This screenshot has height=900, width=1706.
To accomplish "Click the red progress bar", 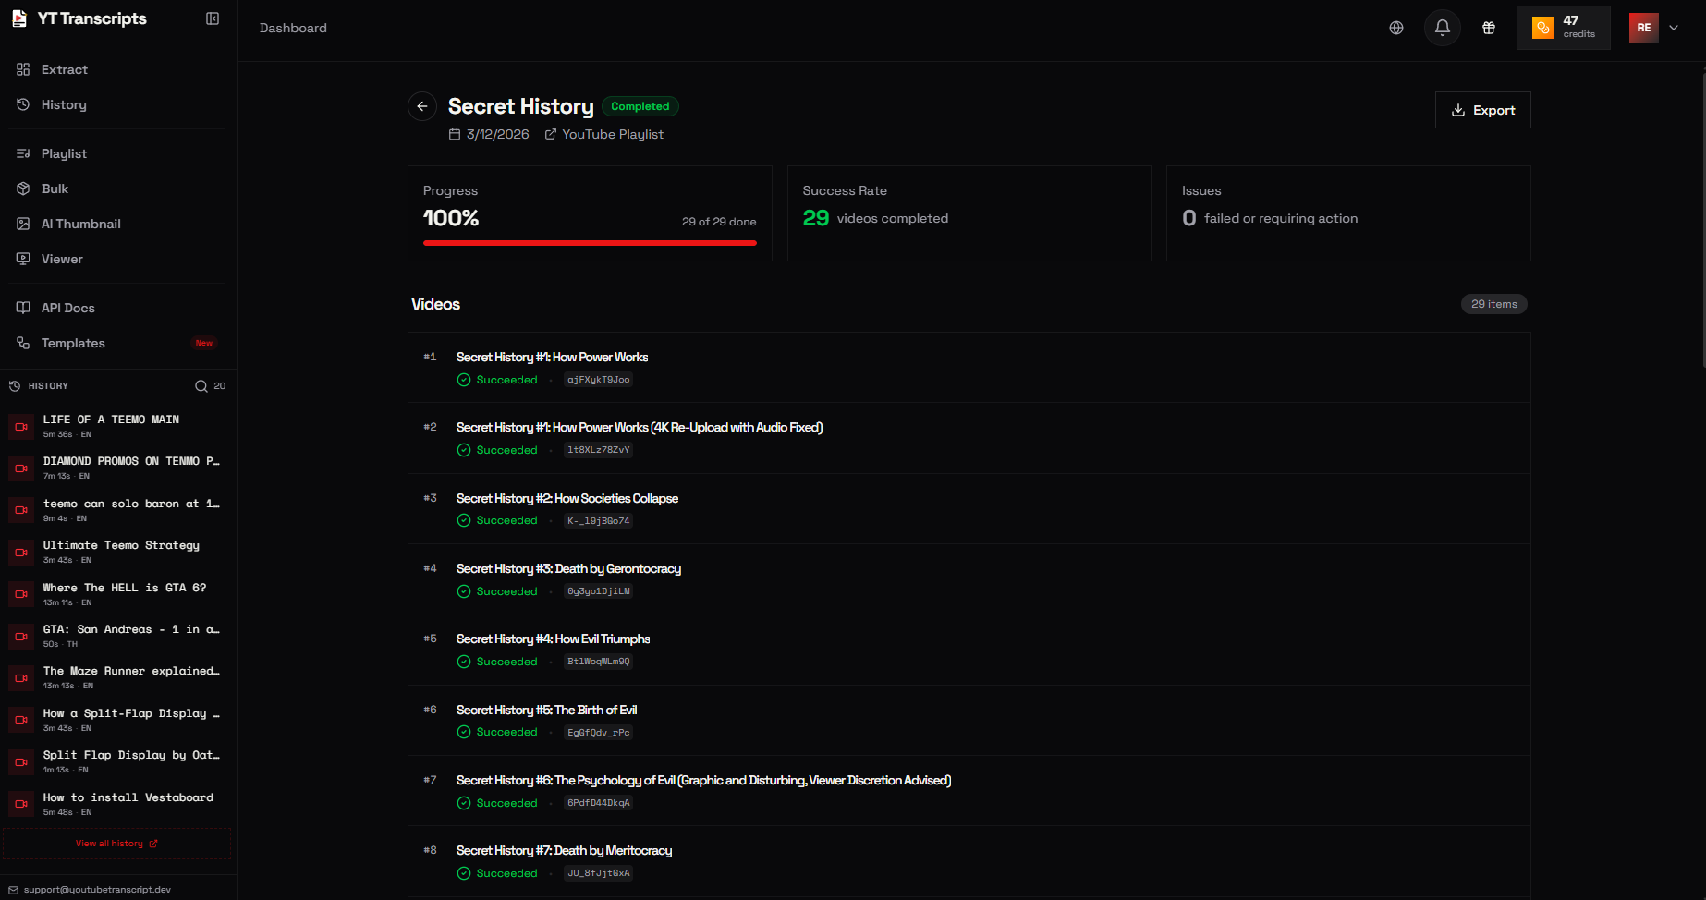I will [590, 243].
